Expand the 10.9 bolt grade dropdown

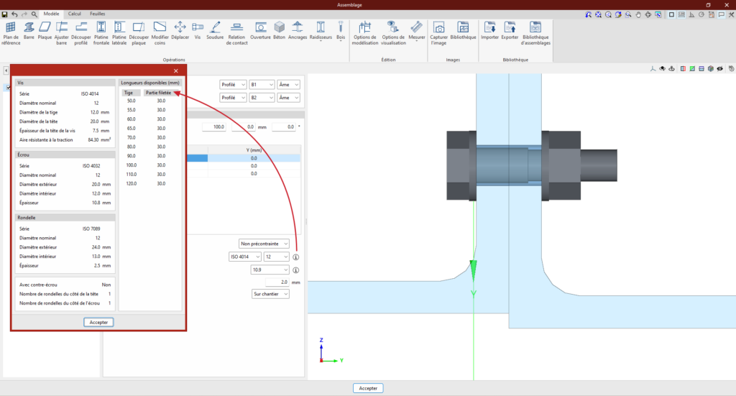click(x=269, y=270)
